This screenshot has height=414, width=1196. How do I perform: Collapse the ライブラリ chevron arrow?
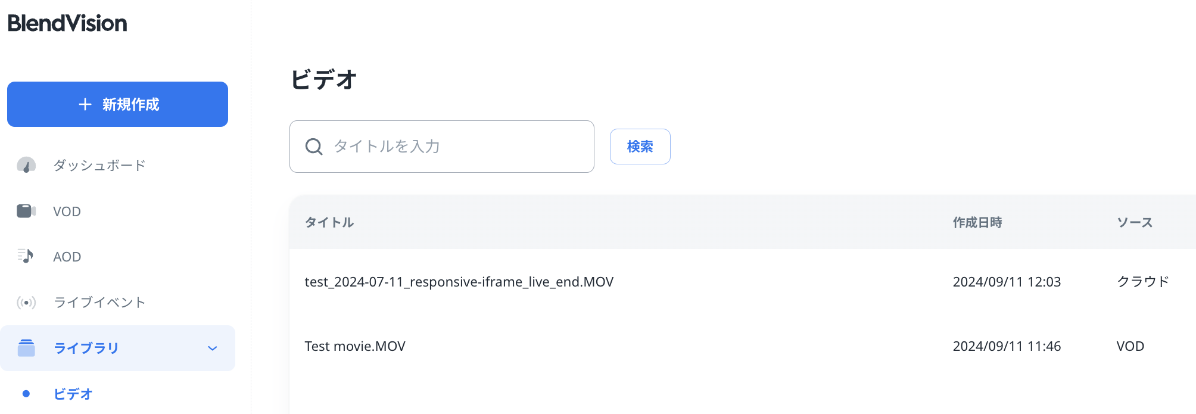[x=213, y=348]
